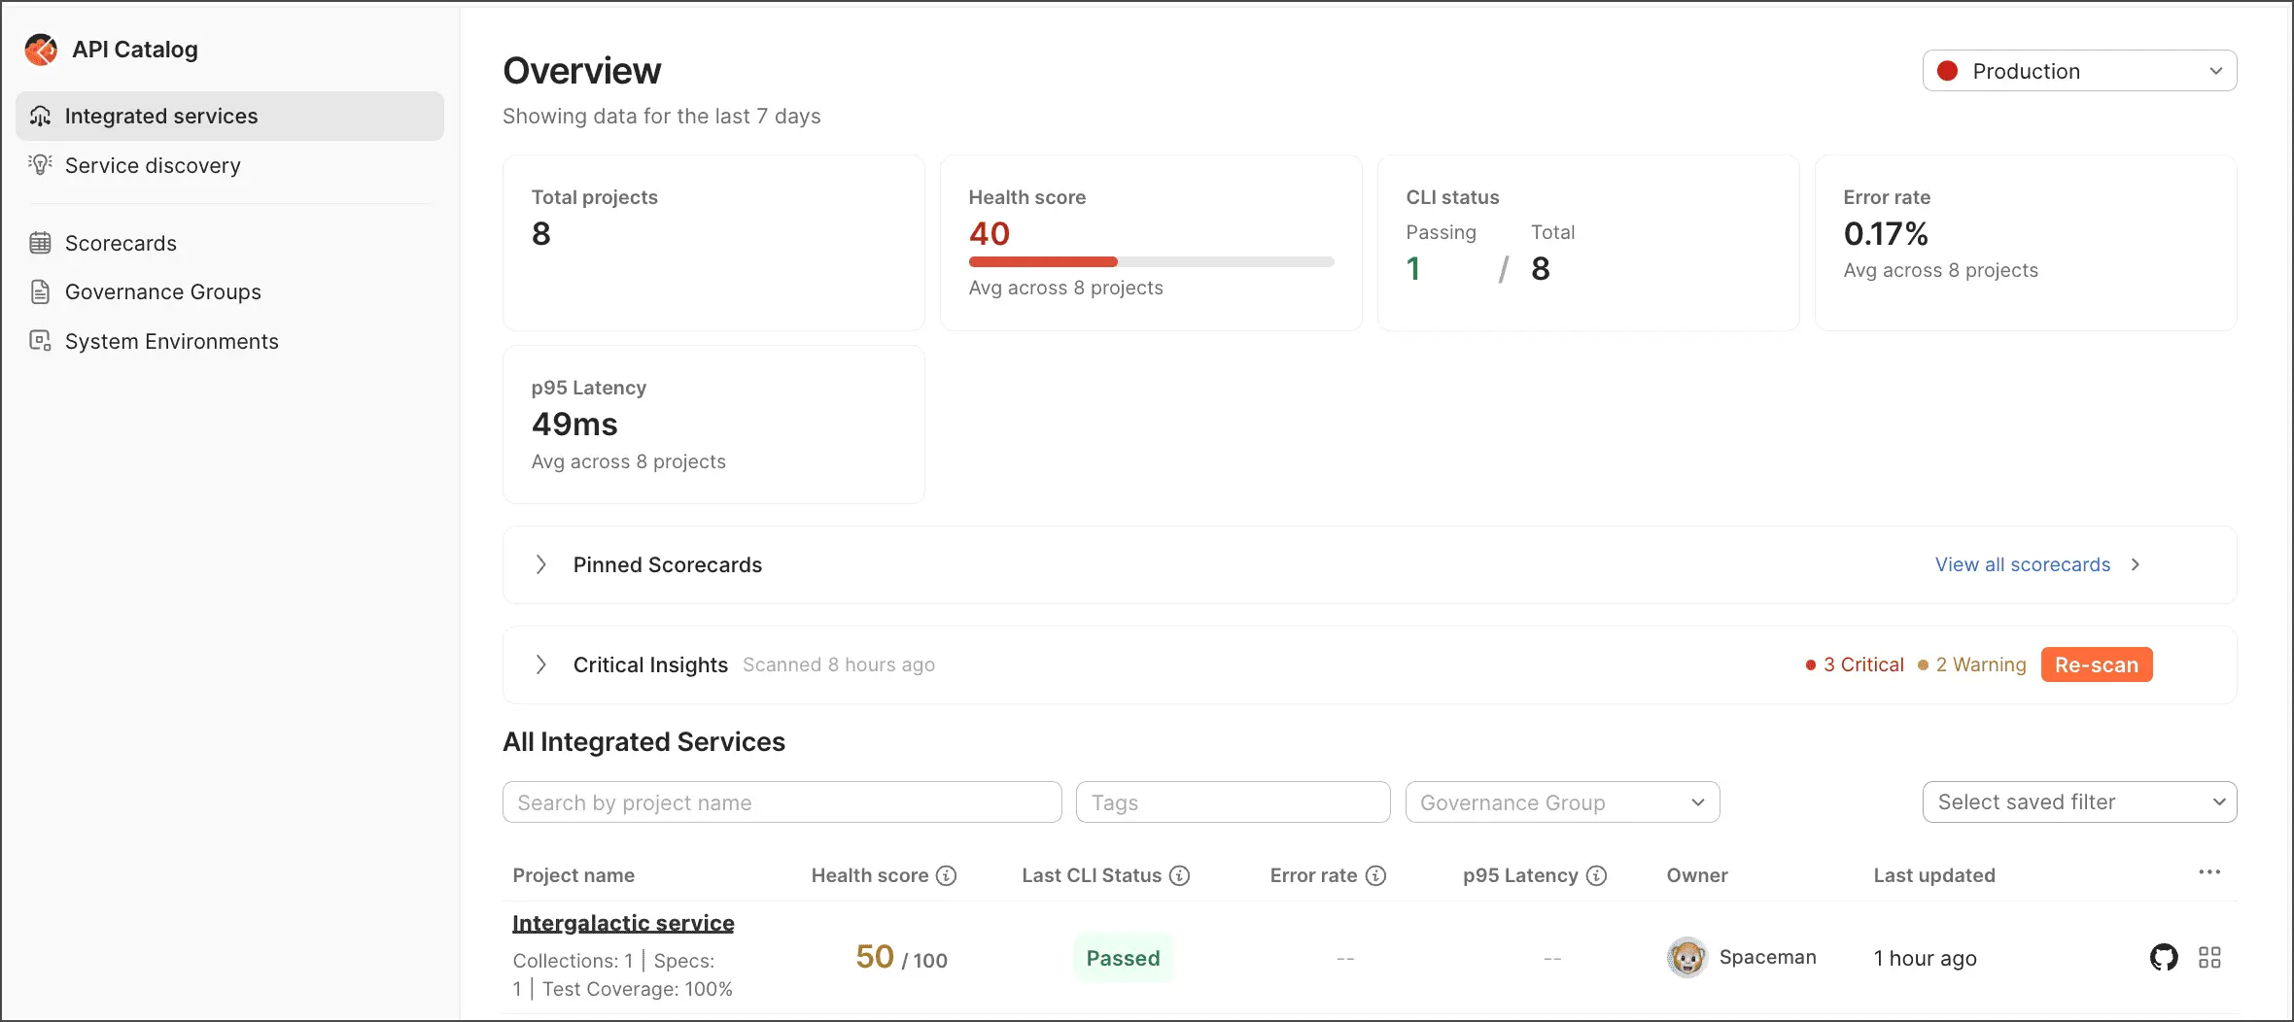Click the Re-scan button

[2097, 664]
